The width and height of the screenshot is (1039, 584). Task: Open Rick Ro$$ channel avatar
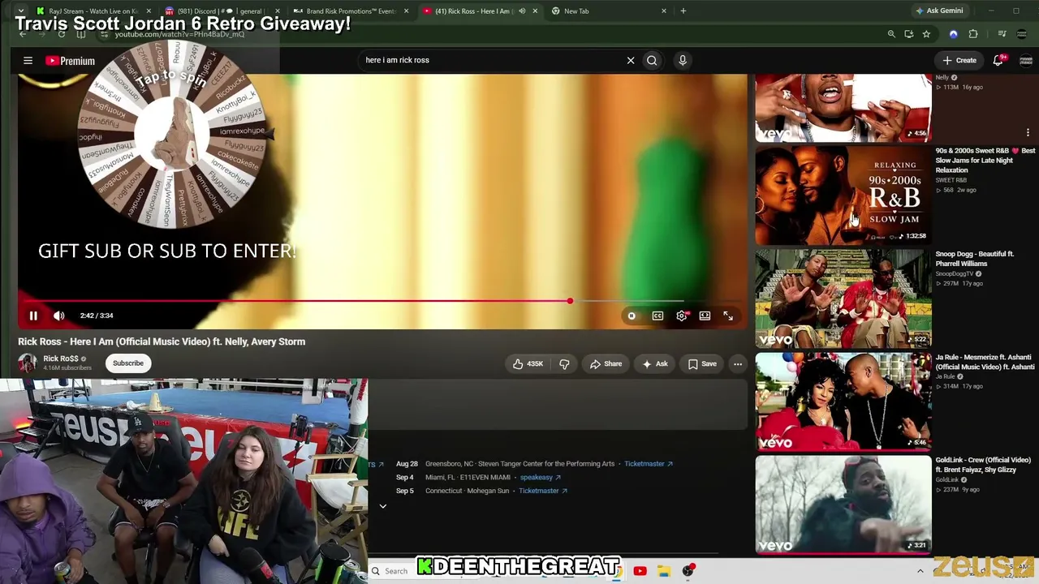pyautogui.click(x=28, y=363)
